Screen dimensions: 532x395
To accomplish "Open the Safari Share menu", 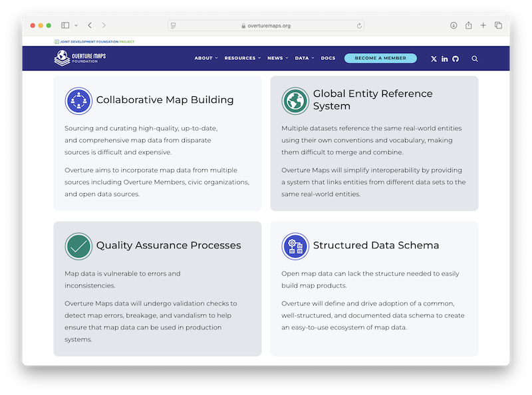I will 469,25.
